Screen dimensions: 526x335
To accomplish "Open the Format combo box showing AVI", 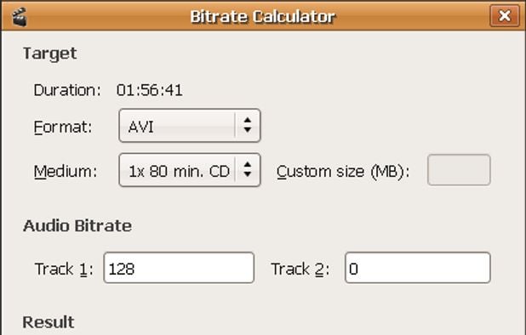I will pyautogui.click(x=190, y=126).
